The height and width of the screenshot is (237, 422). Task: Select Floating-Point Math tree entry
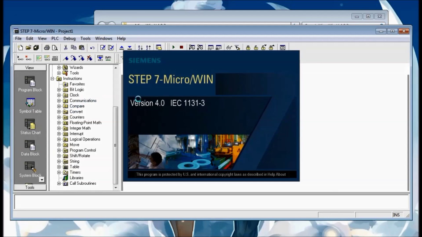point(85,123)
